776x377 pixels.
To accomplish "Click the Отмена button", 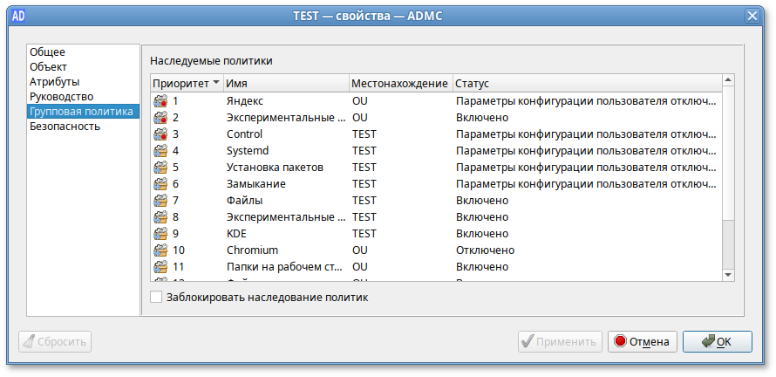I will (642, 342).
